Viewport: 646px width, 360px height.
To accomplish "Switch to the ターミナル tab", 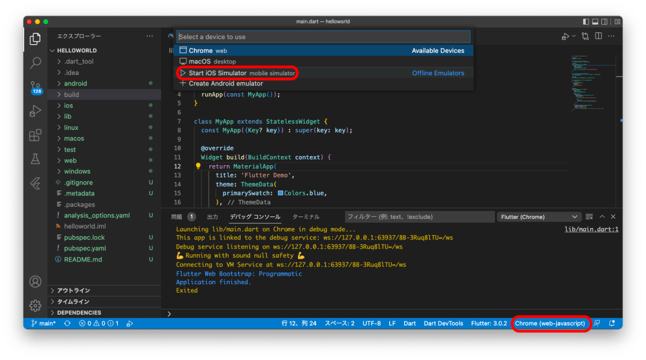I will tap(306, 217).
